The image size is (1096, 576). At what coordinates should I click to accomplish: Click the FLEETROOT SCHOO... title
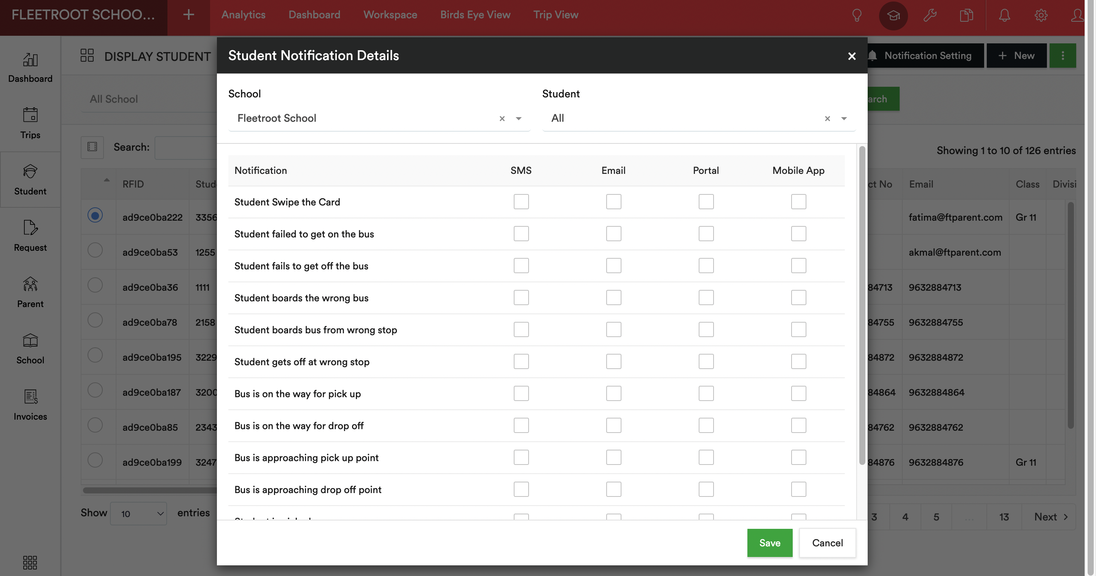coord(83,15)
